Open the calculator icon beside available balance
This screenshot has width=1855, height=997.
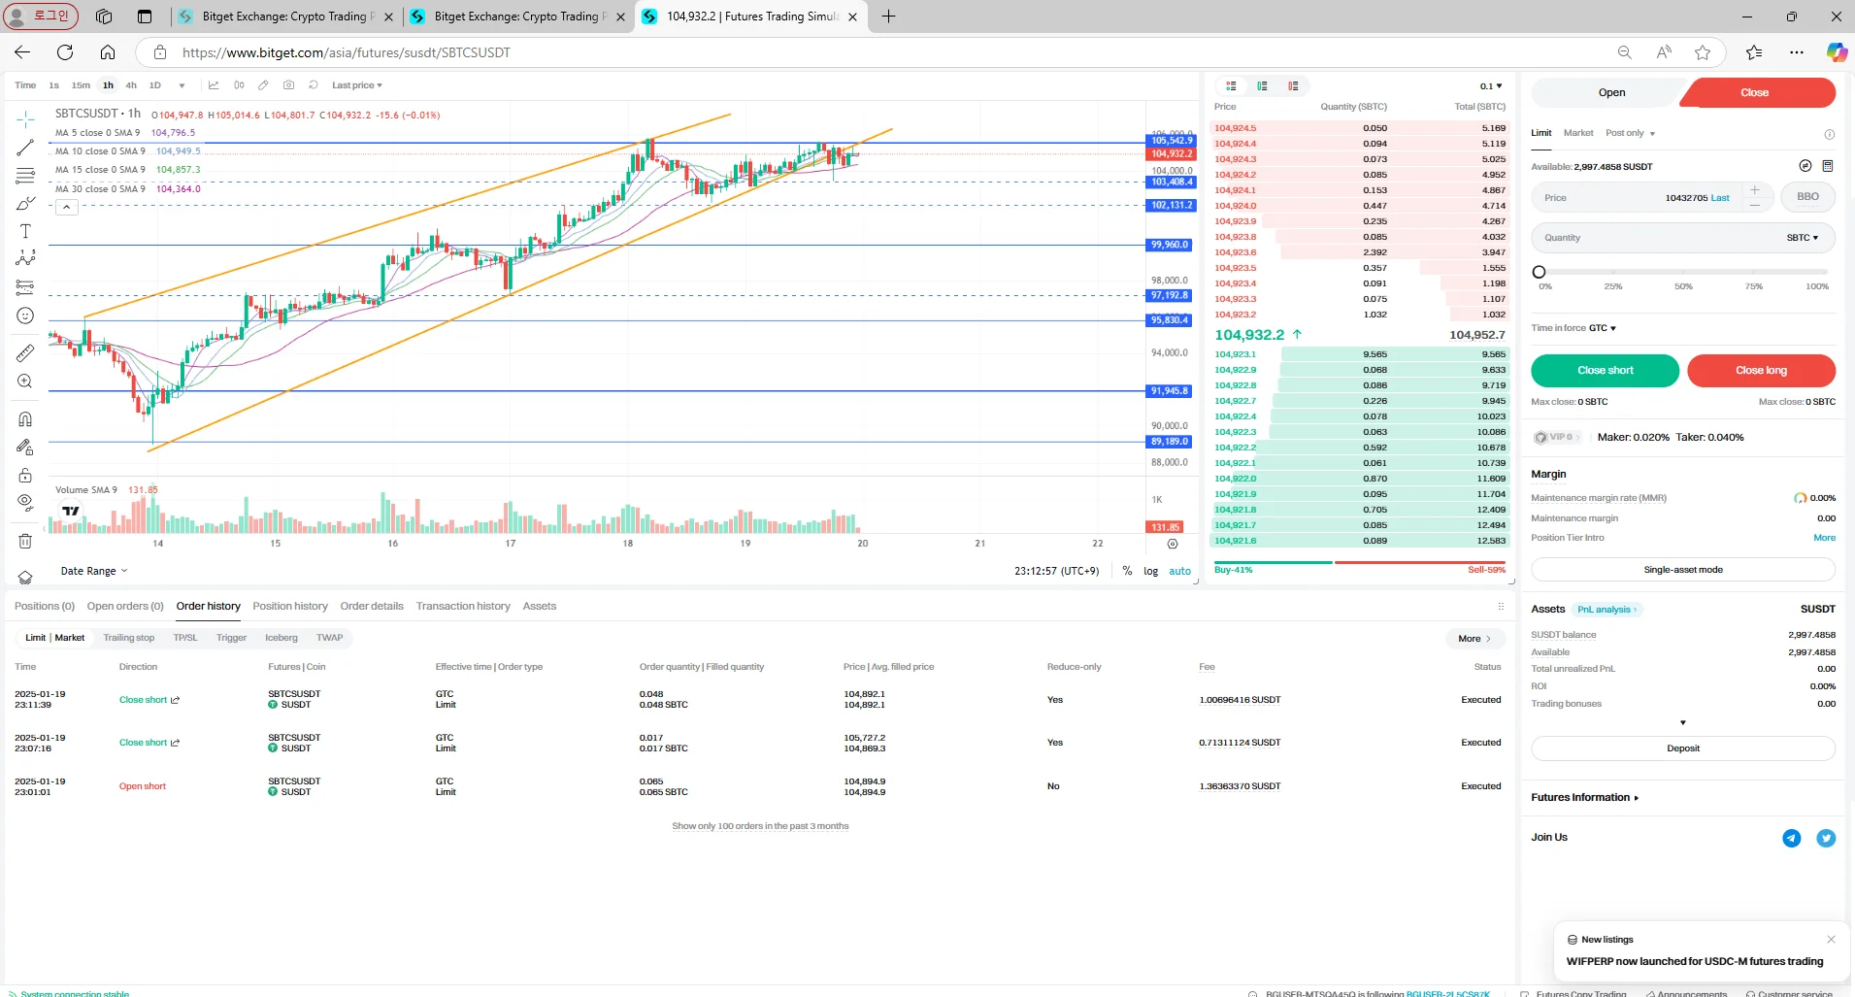1828,166
